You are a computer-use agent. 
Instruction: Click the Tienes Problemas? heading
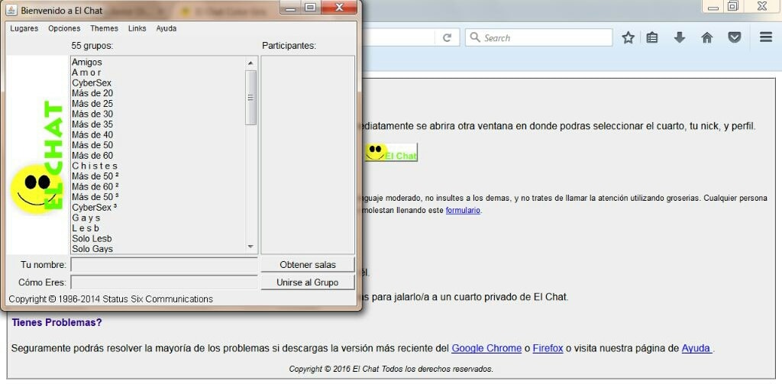57,323
